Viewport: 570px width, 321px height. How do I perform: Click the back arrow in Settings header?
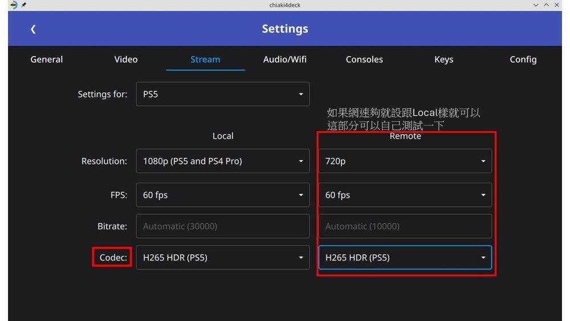coord(33,29)
